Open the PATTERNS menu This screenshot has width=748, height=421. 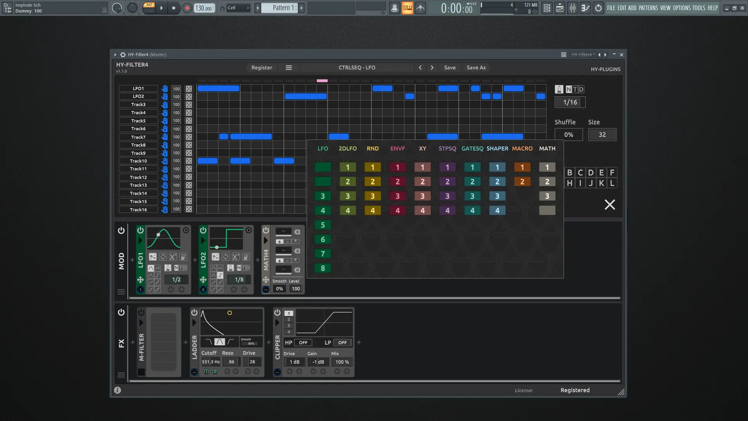(x=648, y=8)
